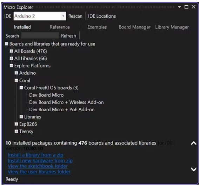Maximize the Micro Explorer panel
This screenshot has width=200, height=186.
point(186,7)
